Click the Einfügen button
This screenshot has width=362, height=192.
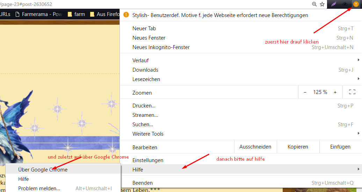(x=340, y=147)
